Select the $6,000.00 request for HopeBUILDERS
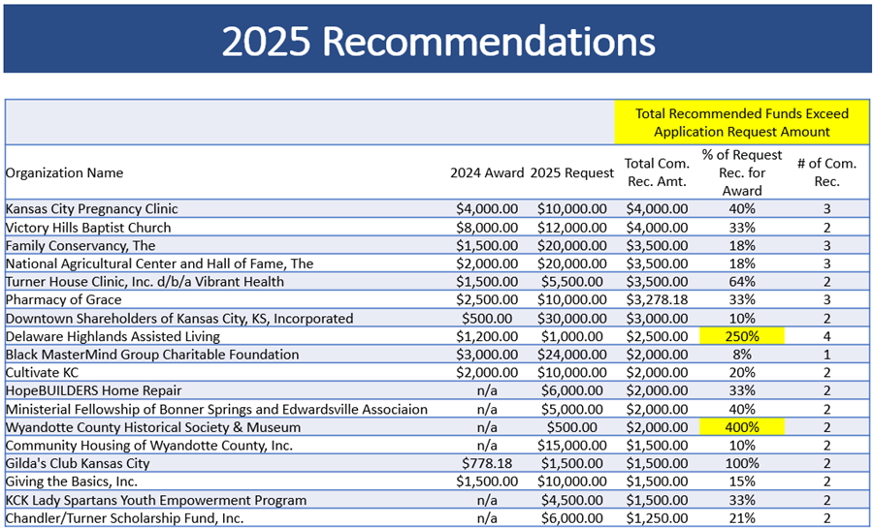 click(571, 390)
